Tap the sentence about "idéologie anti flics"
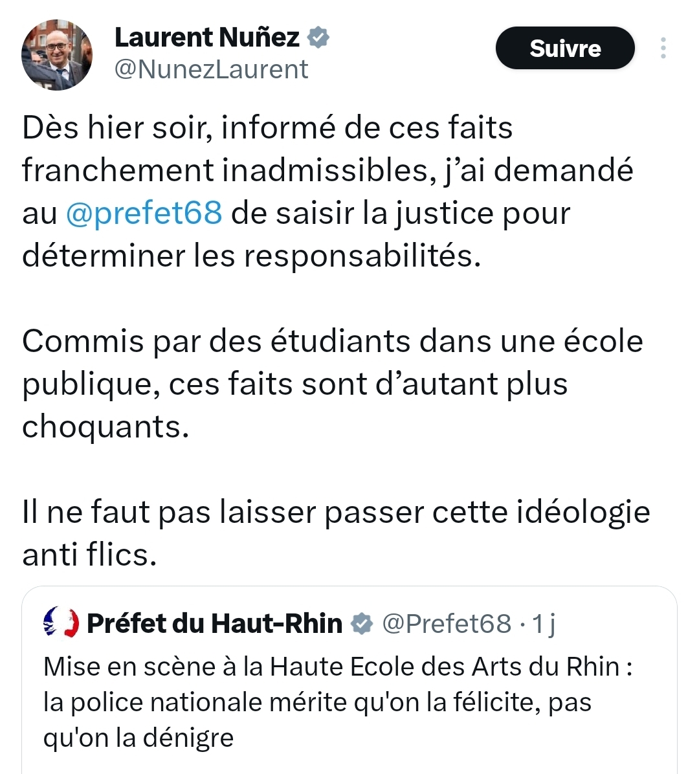The image size is (699, 774). [x=335, y=533]
